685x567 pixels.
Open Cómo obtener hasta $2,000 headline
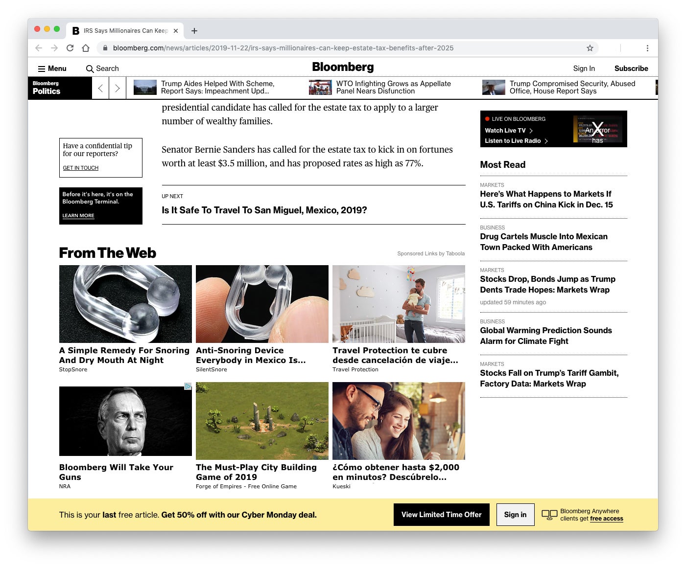[x=396, y=472]
